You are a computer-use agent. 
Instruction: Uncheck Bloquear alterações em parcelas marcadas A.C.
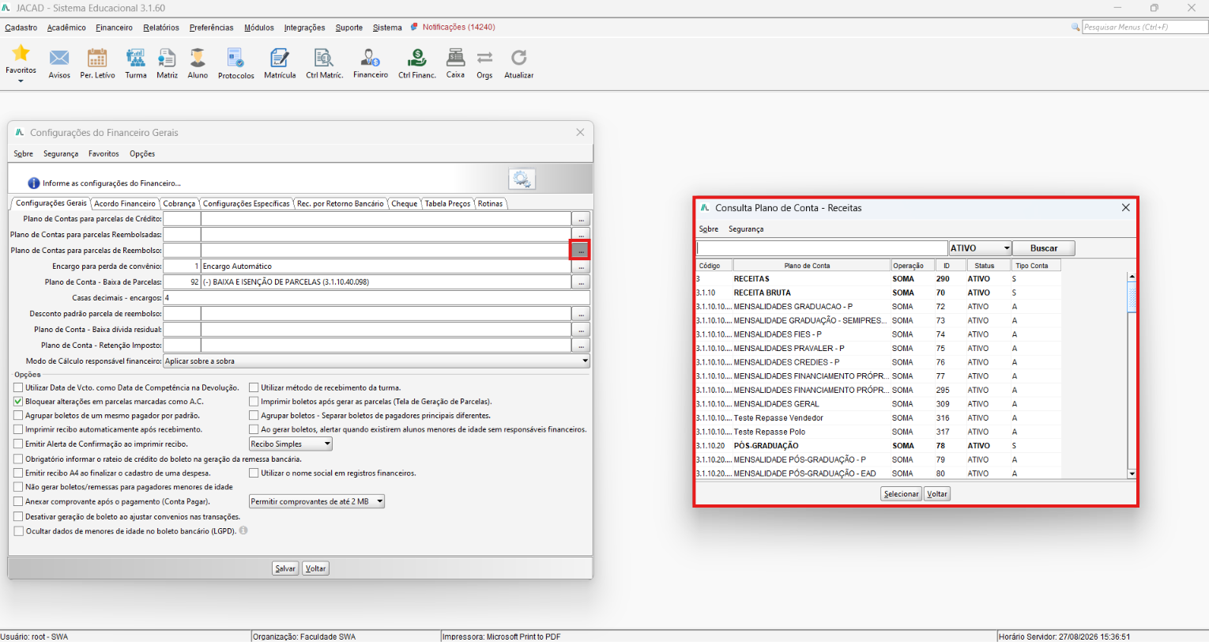(x=18, y=402)
